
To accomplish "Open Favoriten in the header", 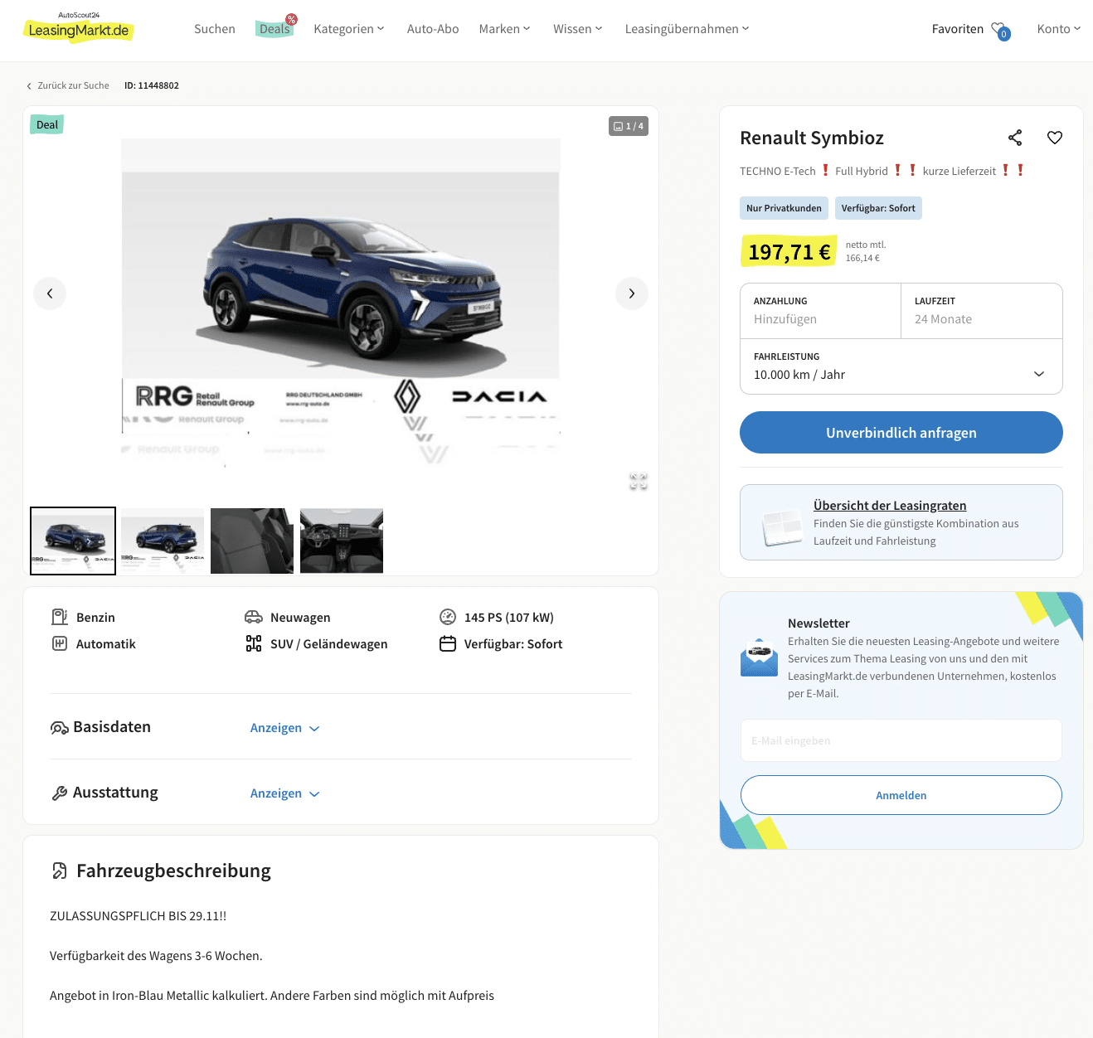I will 957,29.
